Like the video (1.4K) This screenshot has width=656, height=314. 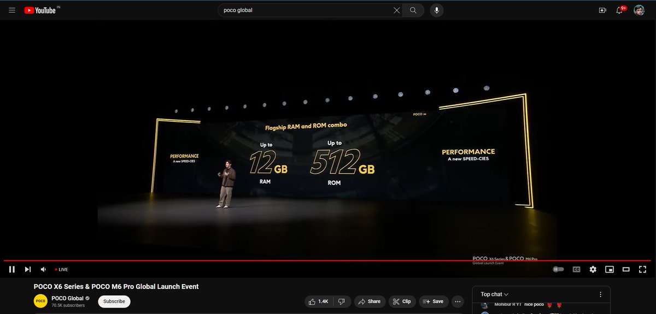coord(319,301)
